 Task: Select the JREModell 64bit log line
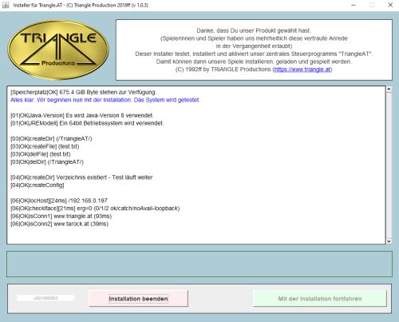(x=87, y=123)
